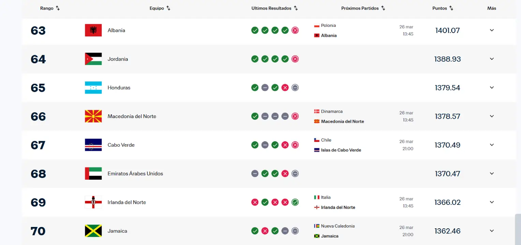
Task: Expand Cabo Verde row chevron
Action: (492, 145)
